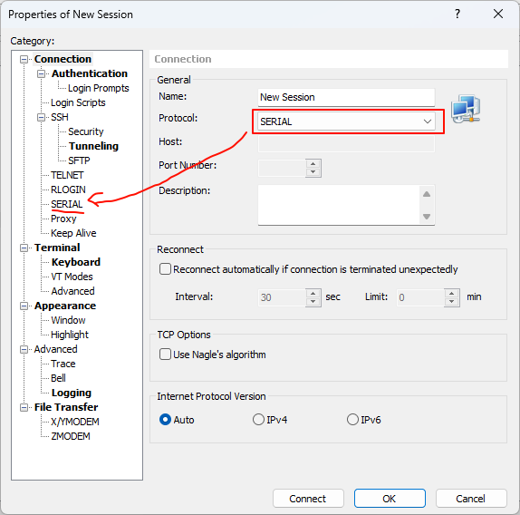
Task: Decrease Port Number with down arrow
Action: (x=313, y=172)
